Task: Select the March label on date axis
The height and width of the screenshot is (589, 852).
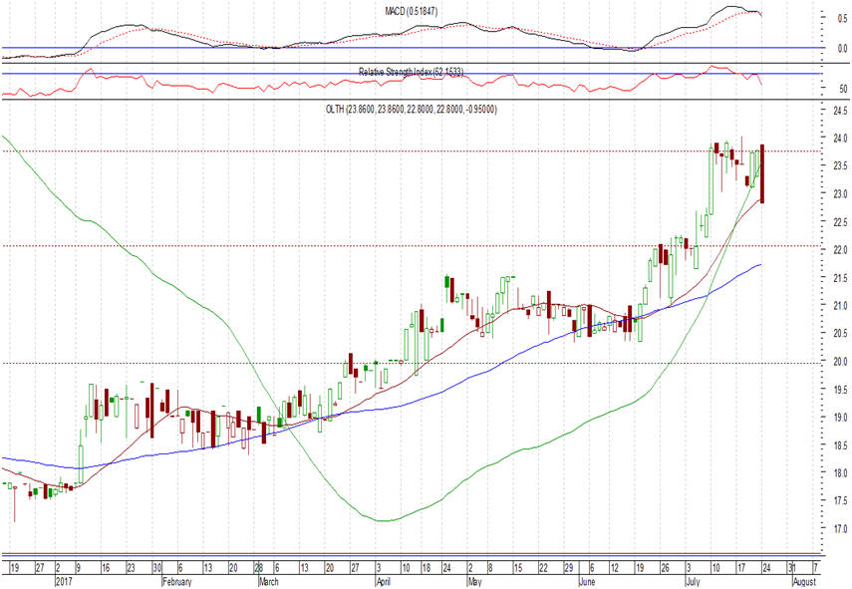Action: click(267, 579)
